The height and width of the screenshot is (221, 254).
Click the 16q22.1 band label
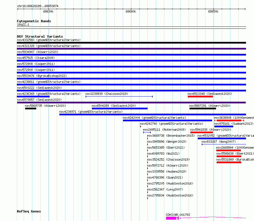pos(23,24)
